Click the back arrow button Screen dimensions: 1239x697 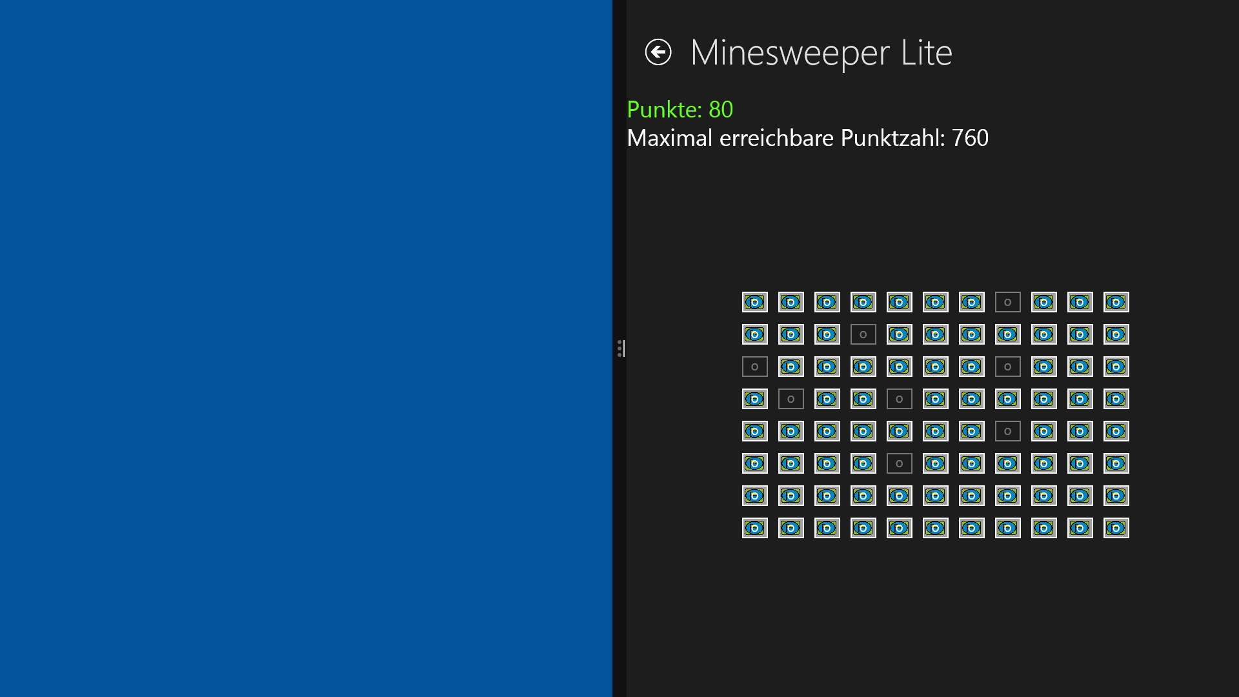[658, 52]
